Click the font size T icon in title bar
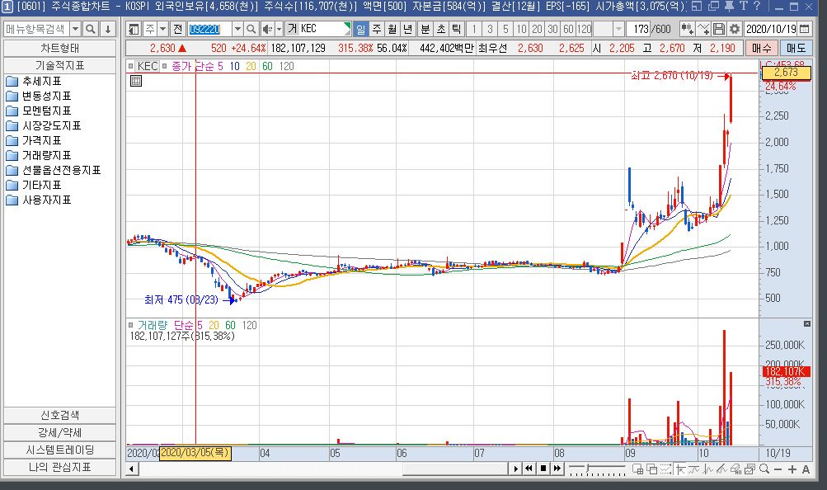This screenshot has width=827, height=490. 743,7
